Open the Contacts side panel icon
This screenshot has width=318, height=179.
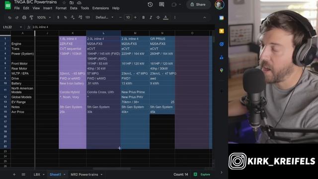(222, 58)
